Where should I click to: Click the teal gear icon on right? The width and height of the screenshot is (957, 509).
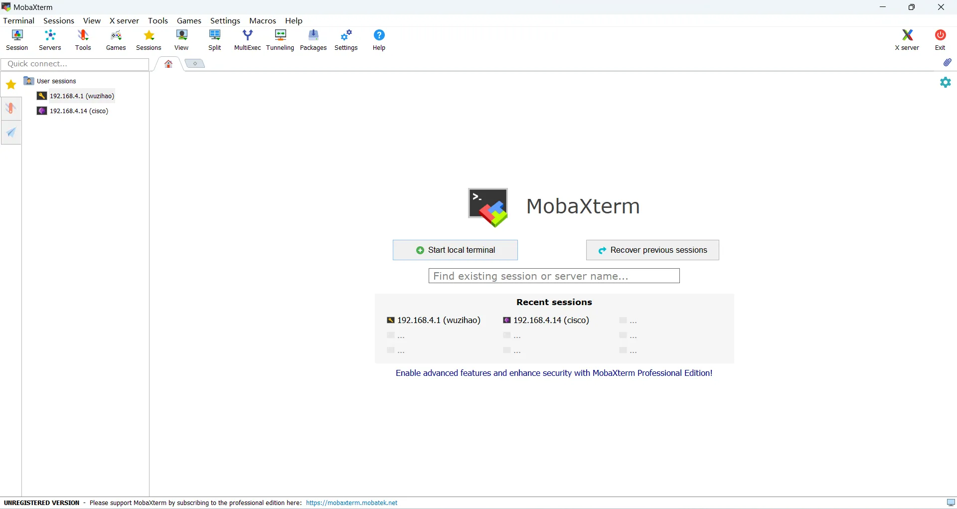[x=946, y=82]
